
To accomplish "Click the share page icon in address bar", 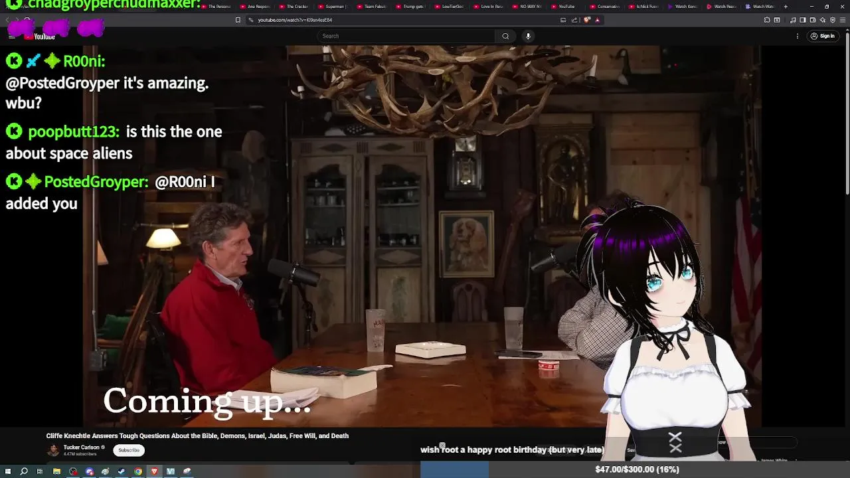I will [574, 20].
